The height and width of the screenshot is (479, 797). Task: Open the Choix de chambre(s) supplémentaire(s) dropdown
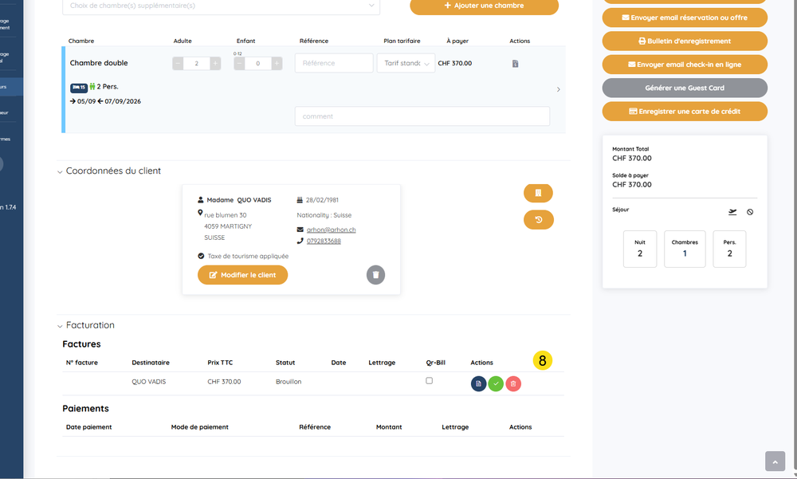pyautogui.click(x=221, y=6)
